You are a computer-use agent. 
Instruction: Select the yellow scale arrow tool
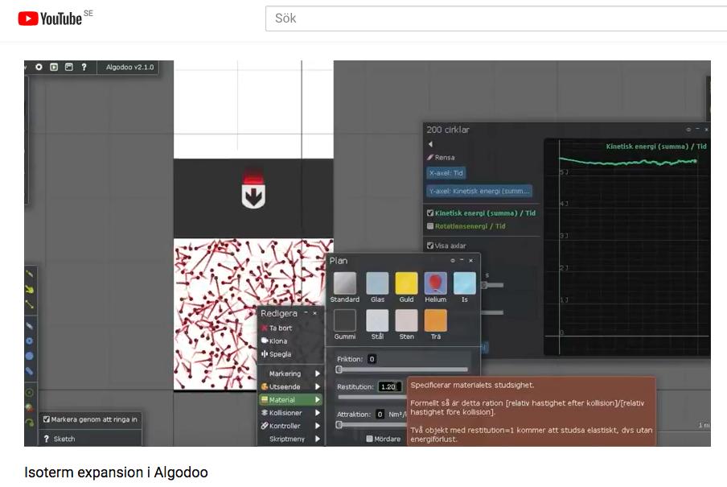tap(30, 304)
